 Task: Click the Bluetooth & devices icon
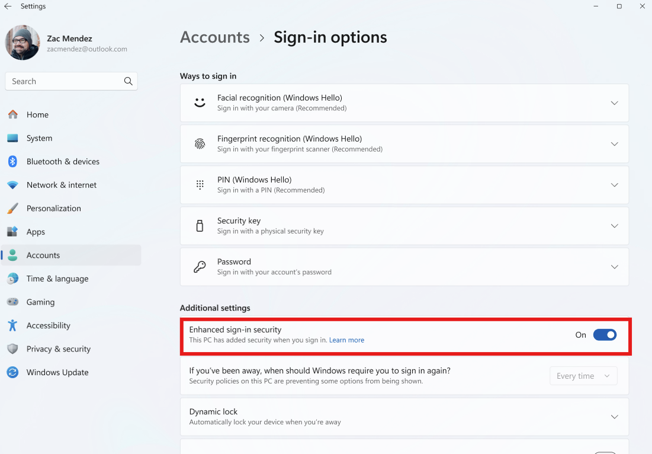12,161
